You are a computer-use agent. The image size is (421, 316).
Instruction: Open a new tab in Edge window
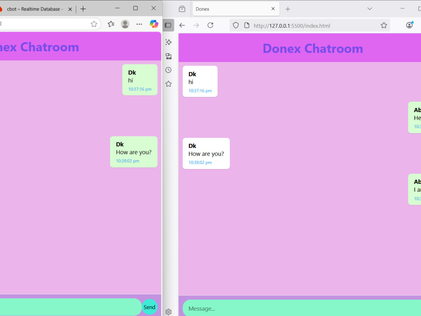click(x=83, y=9)
